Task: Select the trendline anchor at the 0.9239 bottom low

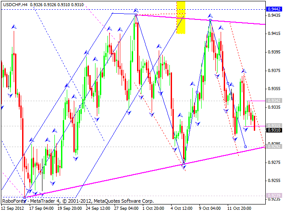Action: pyautogui.click(x=25, y=197)
